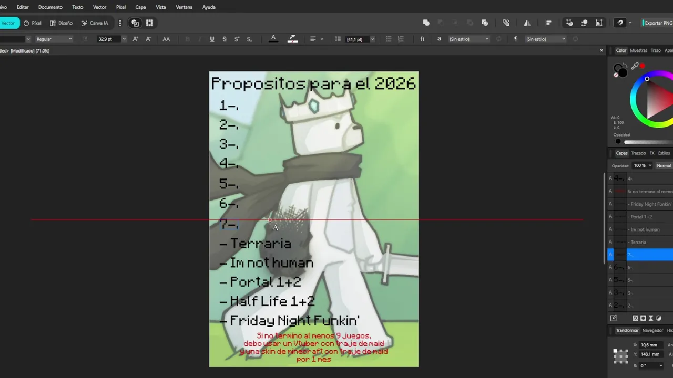The height and width of the screenshot is (378, 673).
Task: Toggle all caps AA formatting
Action: pyautogui.click(x=166, y=39)
